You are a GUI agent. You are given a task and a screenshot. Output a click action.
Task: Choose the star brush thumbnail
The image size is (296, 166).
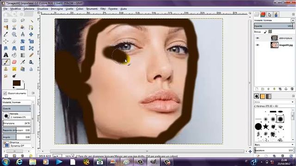[265, 126]
